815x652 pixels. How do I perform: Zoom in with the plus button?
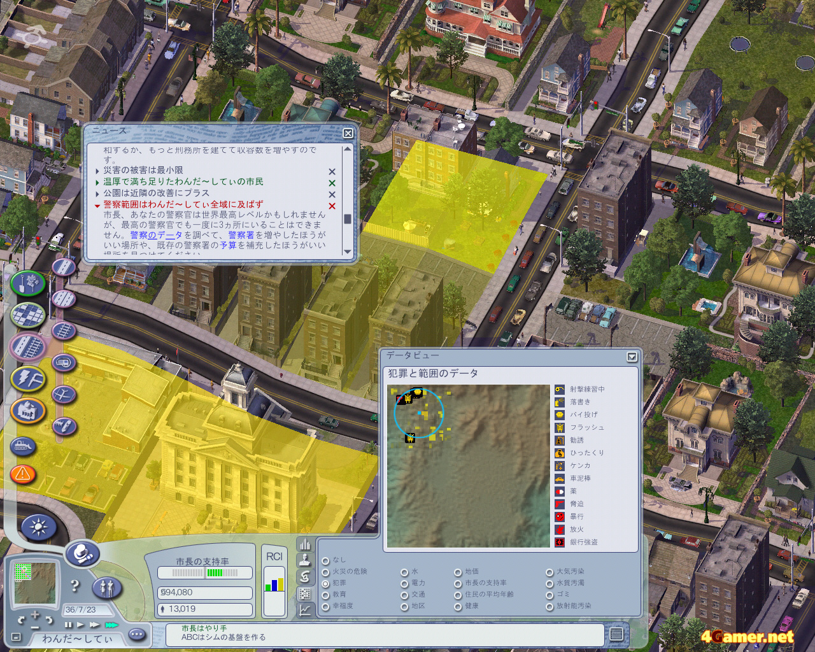35,615
